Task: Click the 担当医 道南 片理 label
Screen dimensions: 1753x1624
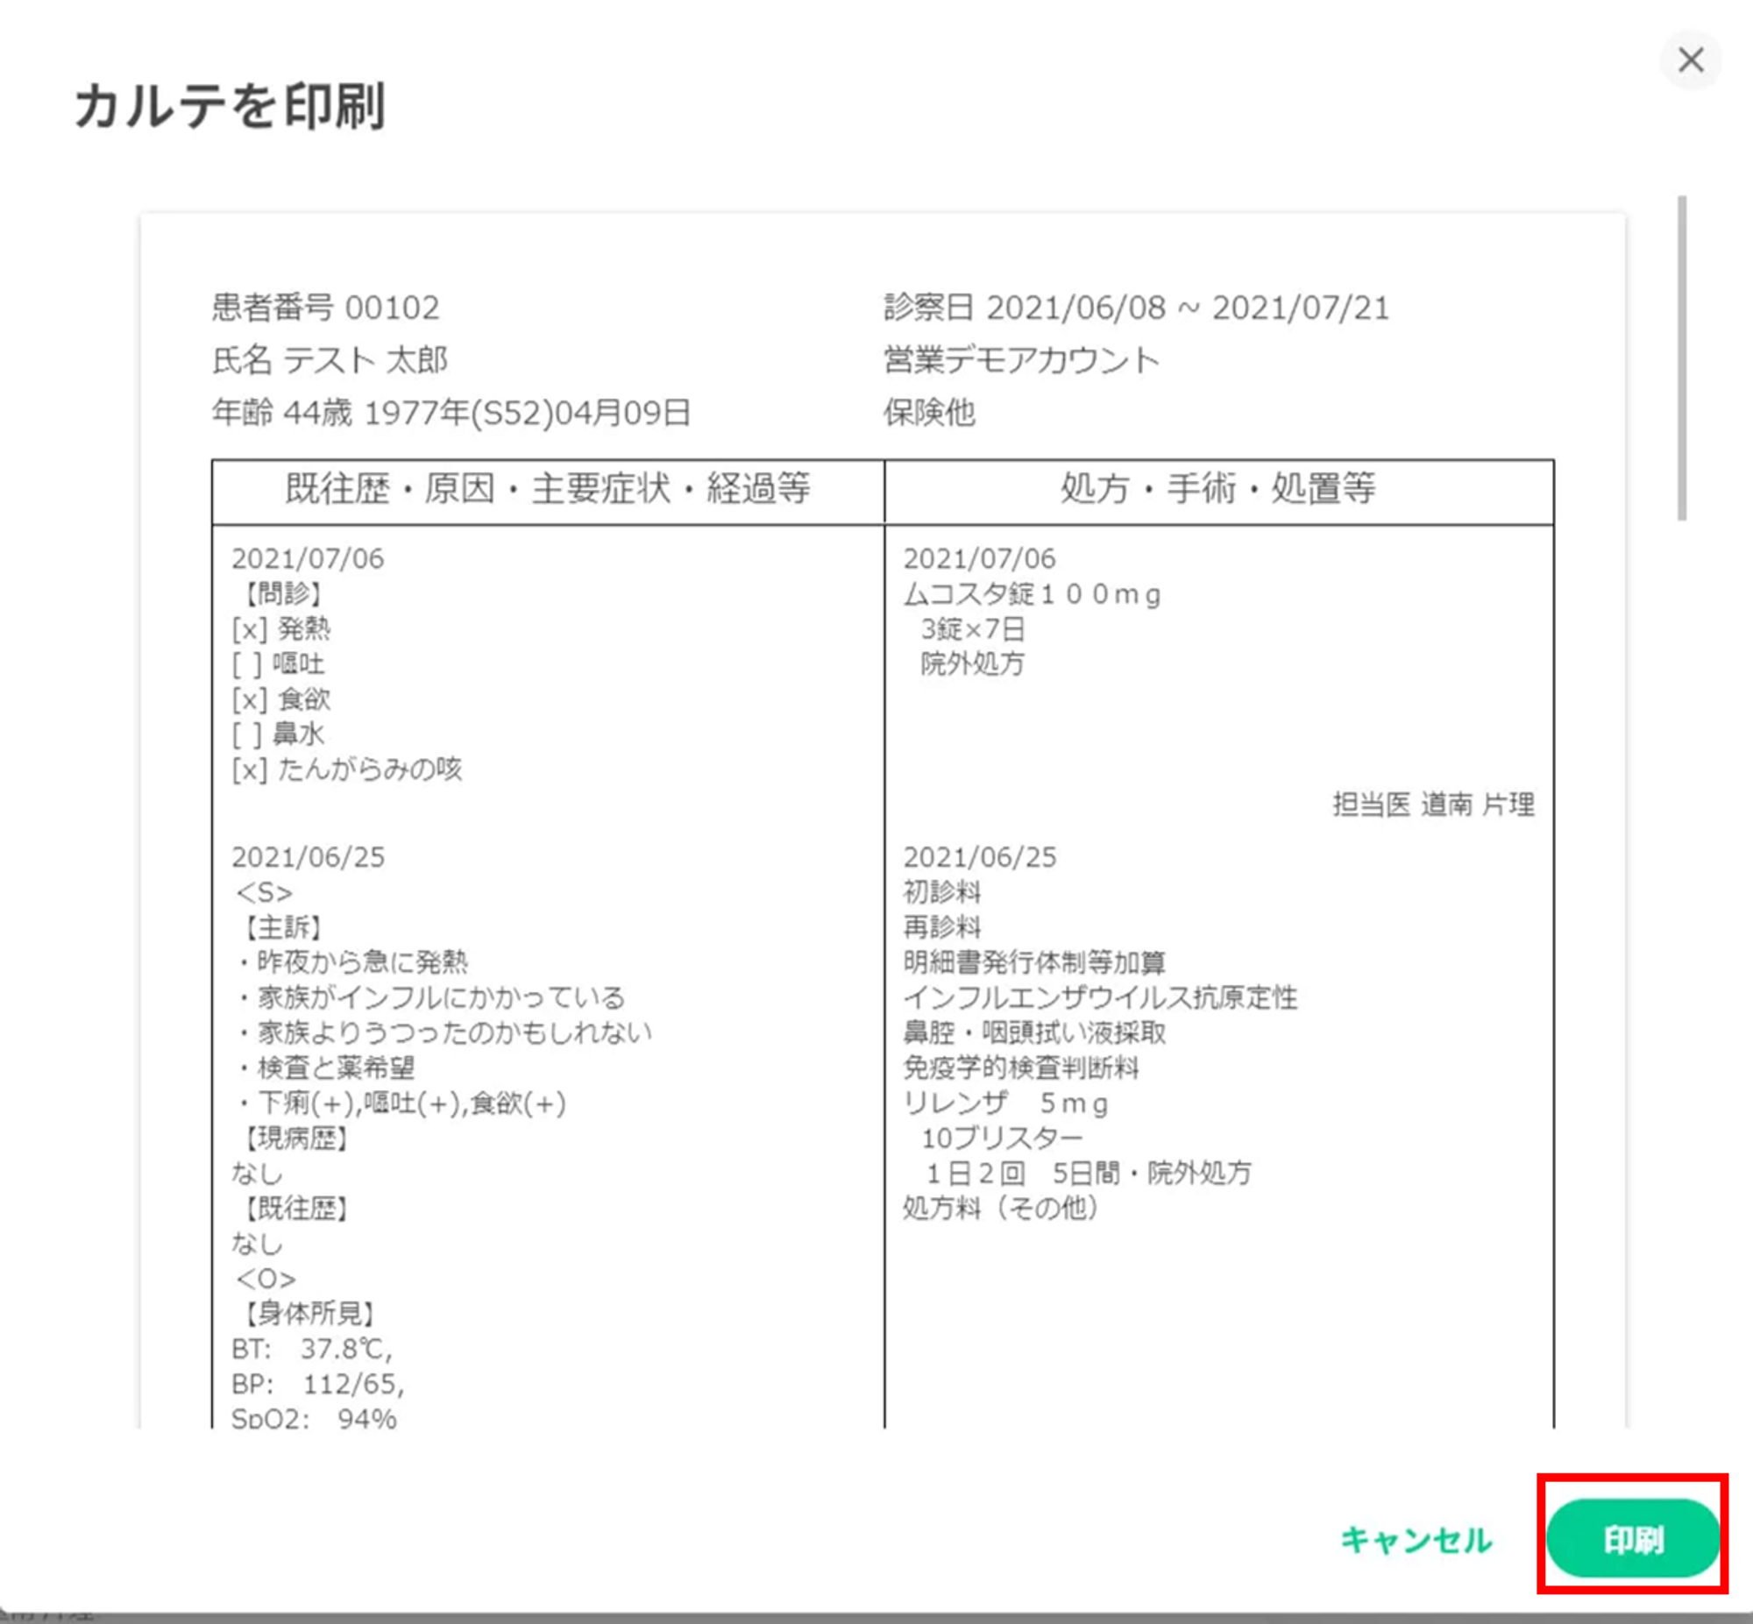Action: (1433, 803)
